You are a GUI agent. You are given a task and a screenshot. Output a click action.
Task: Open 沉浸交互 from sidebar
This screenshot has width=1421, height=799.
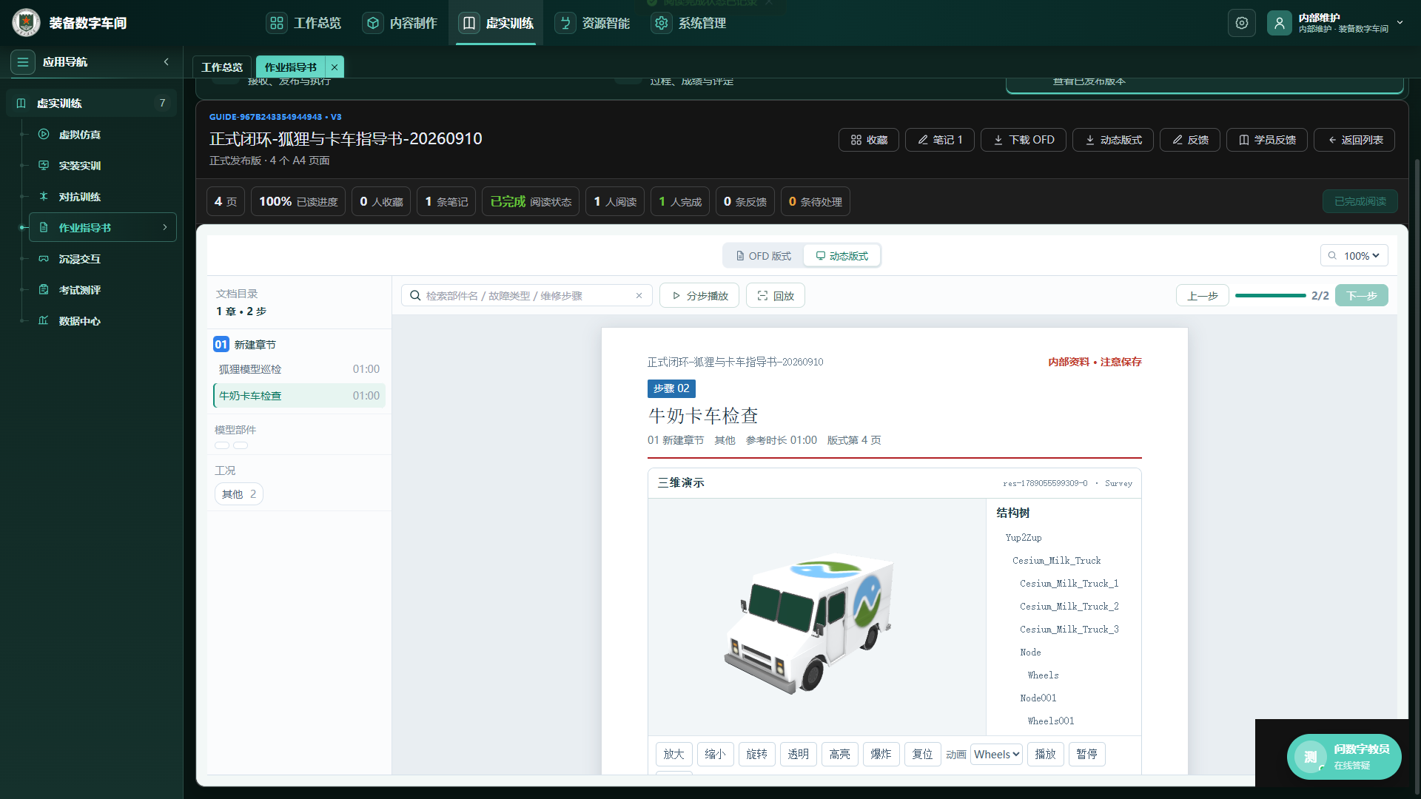point(80,259)
